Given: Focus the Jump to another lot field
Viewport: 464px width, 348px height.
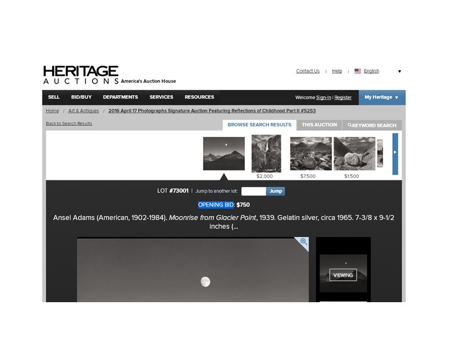Looking at the screenshot, I should coord(253,191).
